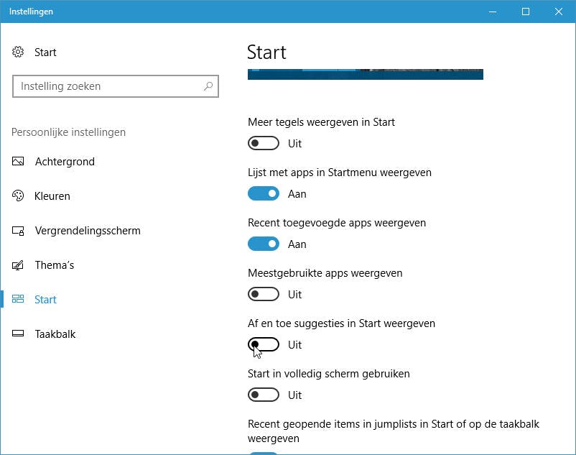Go to the Taakbalk settings page
Image resolution: width=576 pixels, height=455 pixels.
pos(55,334)
